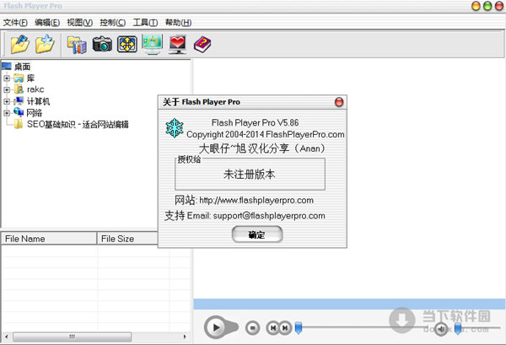Viewport: 506px width, 345px height.
Task: Click the green monitor screensaver icon
Action: point(153,44)
